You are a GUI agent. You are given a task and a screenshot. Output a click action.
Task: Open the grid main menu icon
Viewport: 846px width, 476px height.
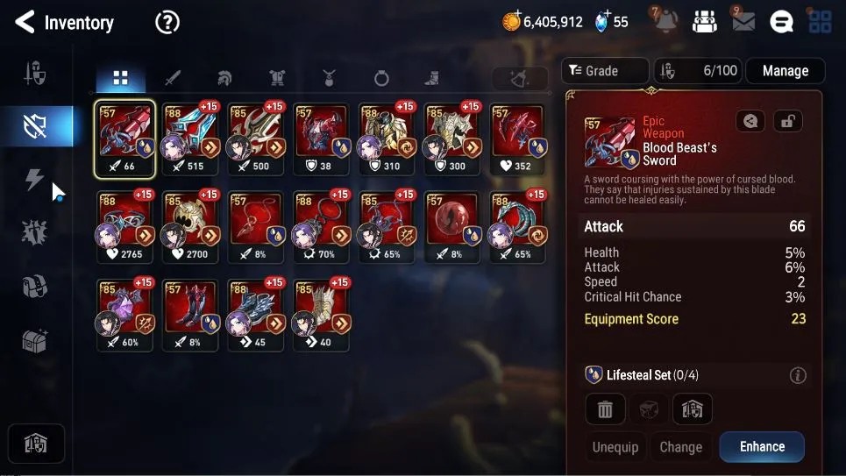pos(820,22)
